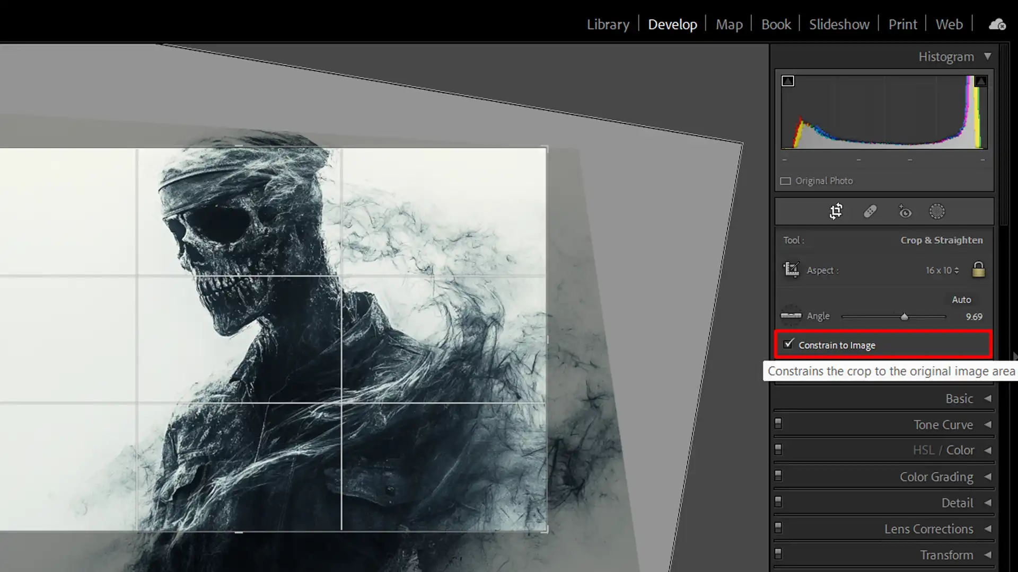Expand the Transform panel
Screen dimensions: 1018x572
click(x=988, y=555)
